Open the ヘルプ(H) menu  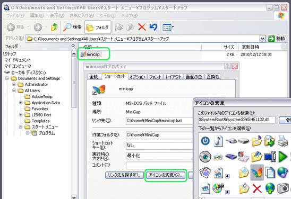tap(130, 16)
